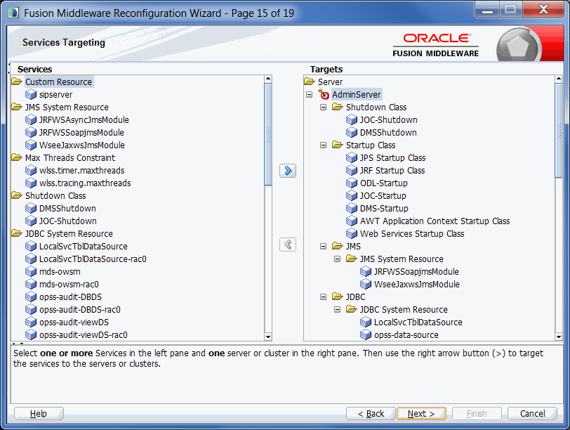The height and width of the screenshot is (430, 570).
Task: Click Services pane scroll up arrow
Action: [268, 79]
